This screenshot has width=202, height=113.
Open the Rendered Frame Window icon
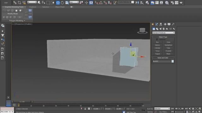click(177, 3)
